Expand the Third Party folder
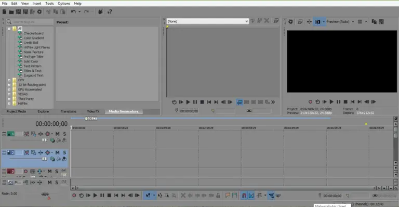 [x=9, y=99]
